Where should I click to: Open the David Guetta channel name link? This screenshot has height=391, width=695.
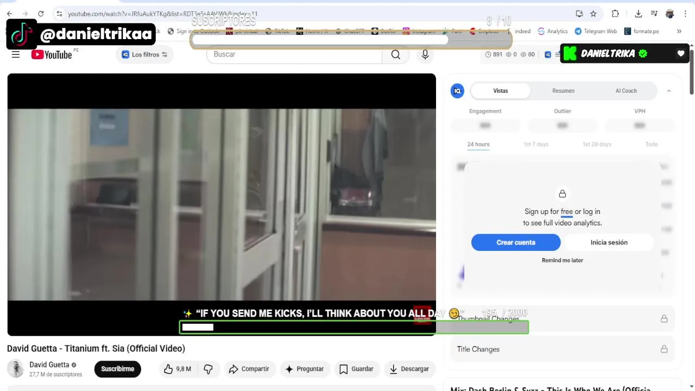[49, 365]
